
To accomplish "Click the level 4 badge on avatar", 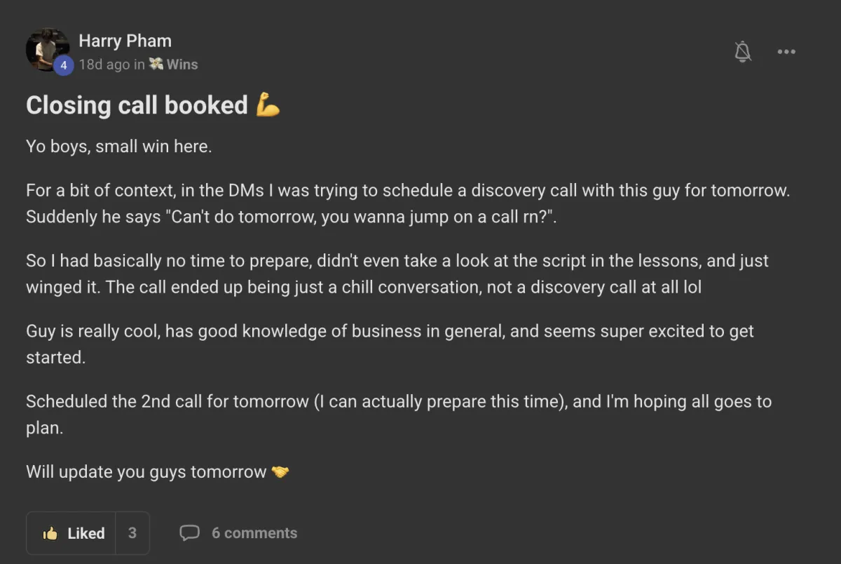I will click(63, 65).
